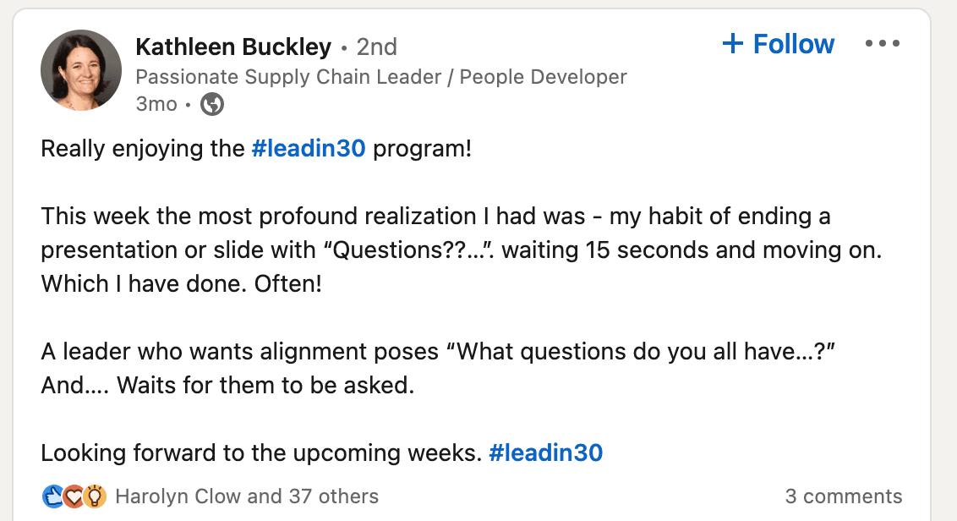Screen dimensions: 957x521
Task: Open the Kathleen Buckley name link
Action: tap(233, 47)
